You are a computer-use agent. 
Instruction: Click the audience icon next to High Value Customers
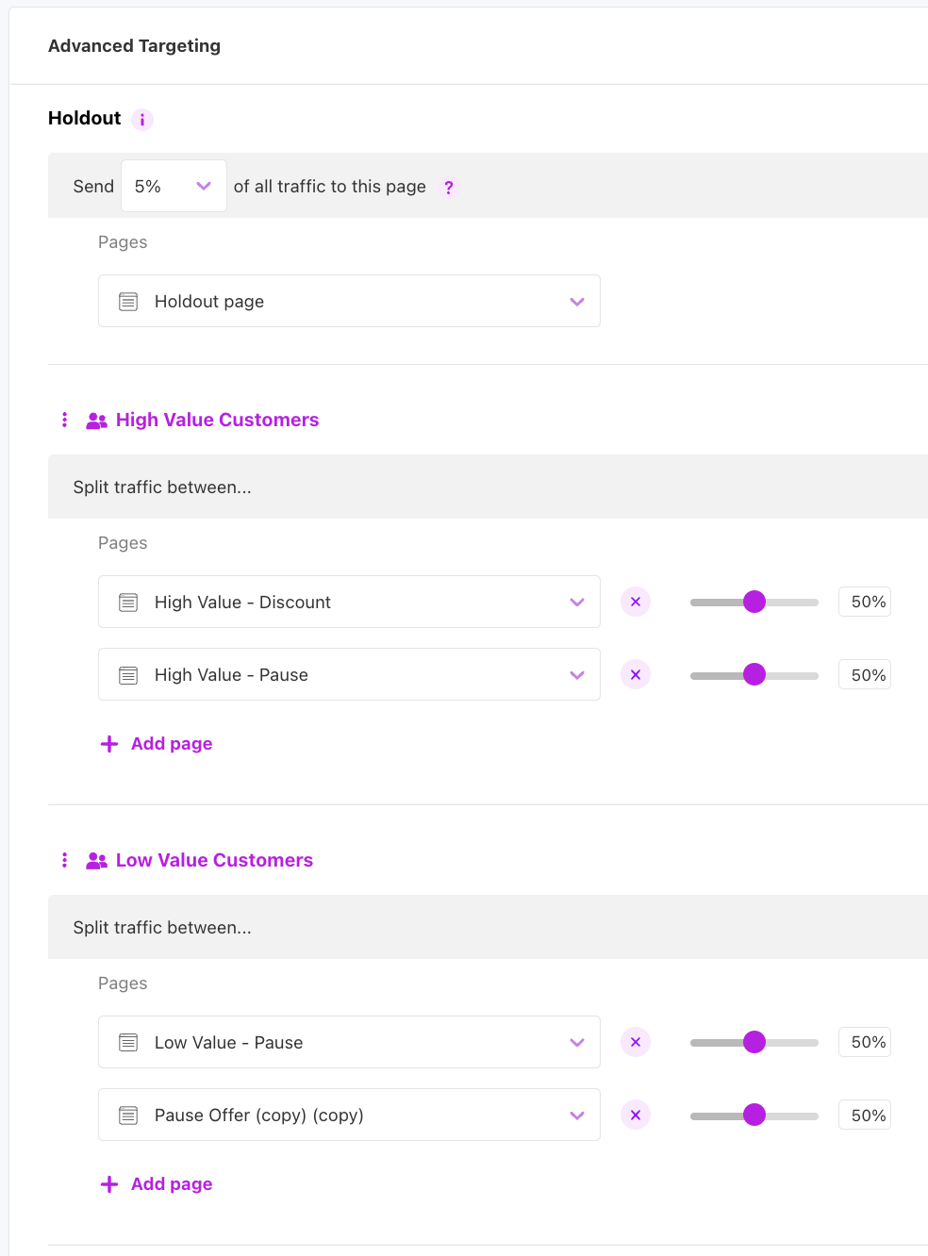(96, 421)
